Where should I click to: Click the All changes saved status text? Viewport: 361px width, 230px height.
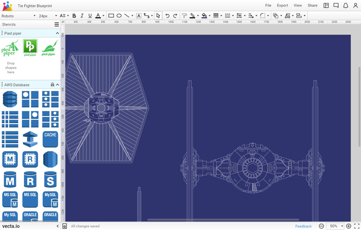point(85,226)
